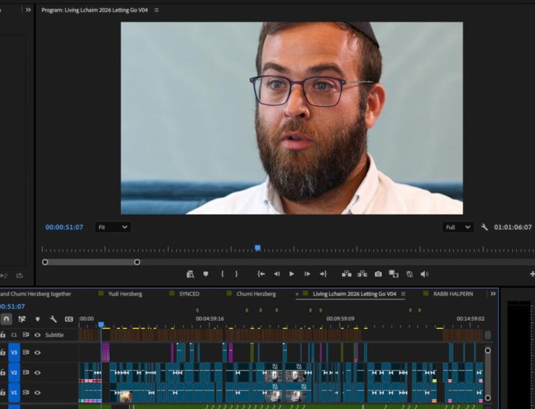The image size is (535, 409).
Task: Click the C1 caption track target
Action: tap(14, 335)
